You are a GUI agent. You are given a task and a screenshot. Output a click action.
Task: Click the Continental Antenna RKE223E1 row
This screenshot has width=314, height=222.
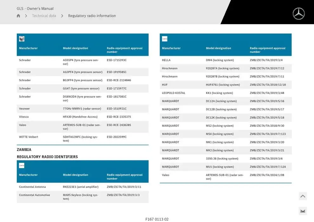click(x=82, y=187)
